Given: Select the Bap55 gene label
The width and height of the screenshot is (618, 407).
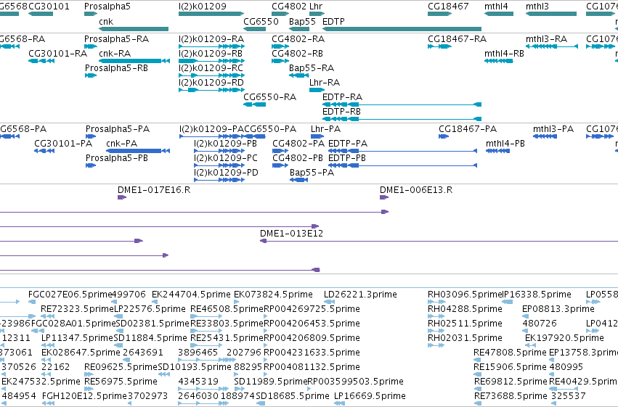Looking at the screenshot, I should (x=302, y=22).
